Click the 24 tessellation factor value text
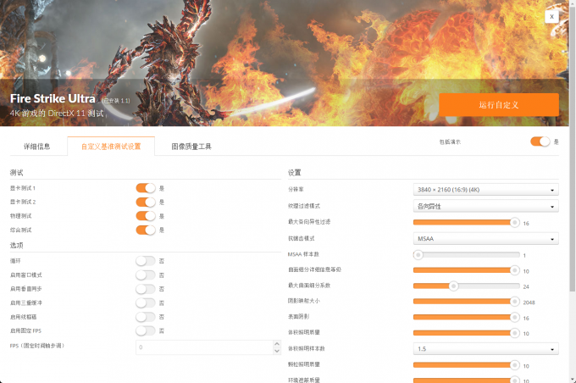This screenshot has height=383, width=576. coord(526,286)
